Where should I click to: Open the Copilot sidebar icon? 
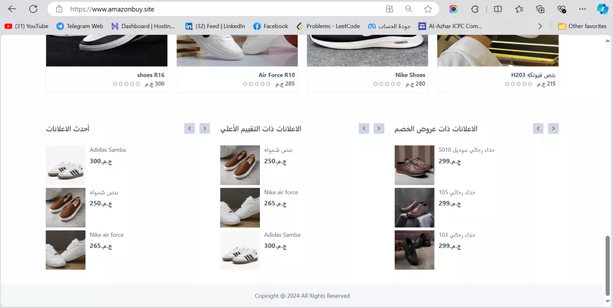click(603, 9)
